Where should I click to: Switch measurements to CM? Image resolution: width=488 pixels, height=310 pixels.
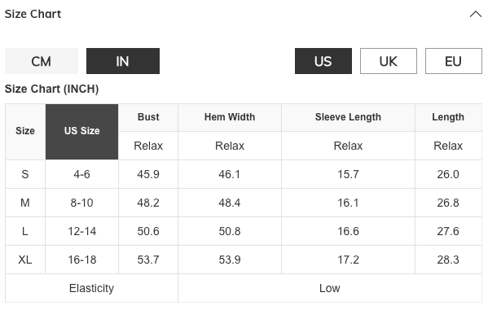[x=42, y=61]
